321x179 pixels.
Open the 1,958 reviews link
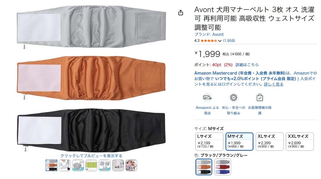coord(229,41)
